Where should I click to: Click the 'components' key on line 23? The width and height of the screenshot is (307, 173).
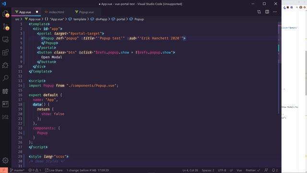click(43, 128)
